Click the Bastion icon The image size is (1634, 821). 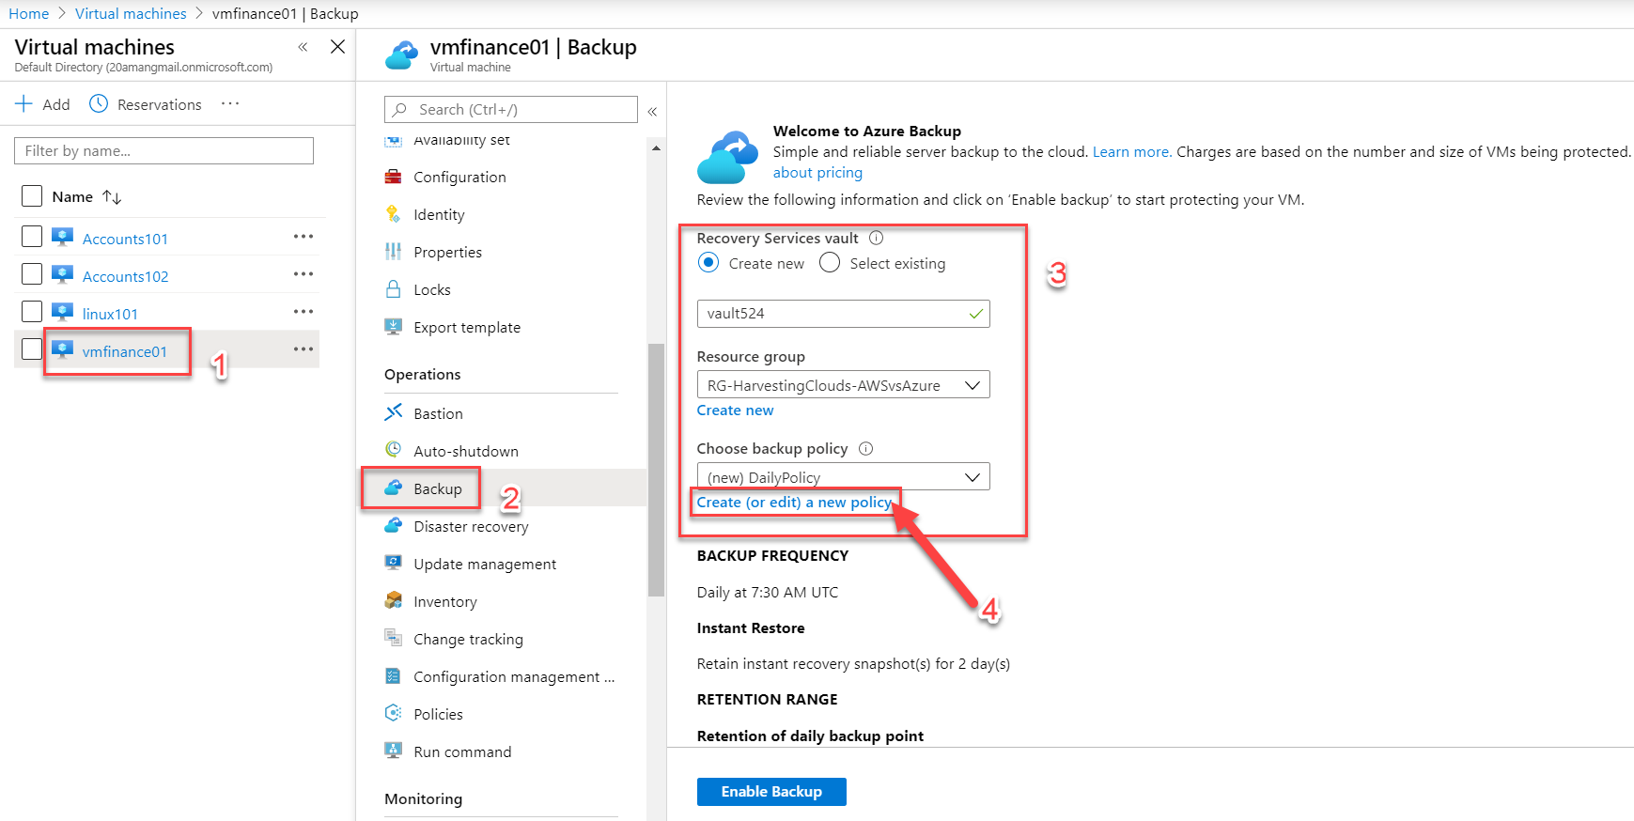pos(394,412)
